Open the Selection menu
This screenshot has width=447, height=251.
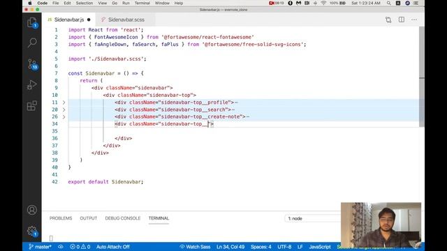tap(85, 3)
